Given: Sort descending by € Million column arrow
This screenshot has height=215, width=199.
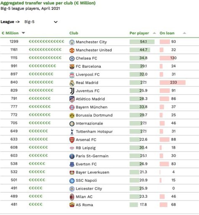Looking at the screenshot, I should click(23, 33).
